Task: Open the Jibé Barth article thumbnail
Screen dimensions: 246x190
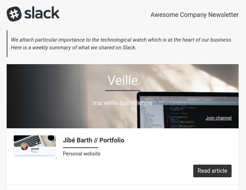Action: (35, 146)
